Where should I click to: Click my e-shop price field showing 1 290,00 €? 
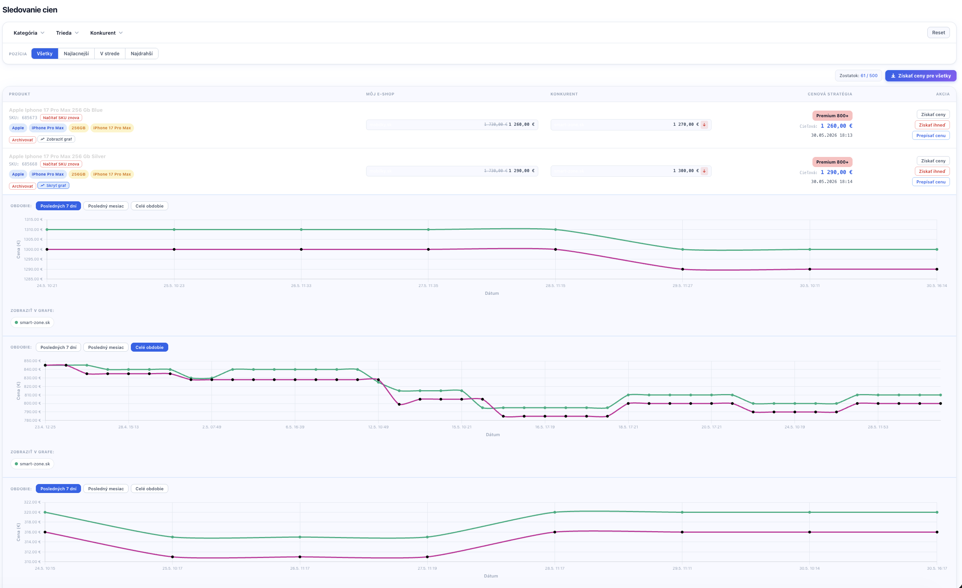click(x=452, y=171)
